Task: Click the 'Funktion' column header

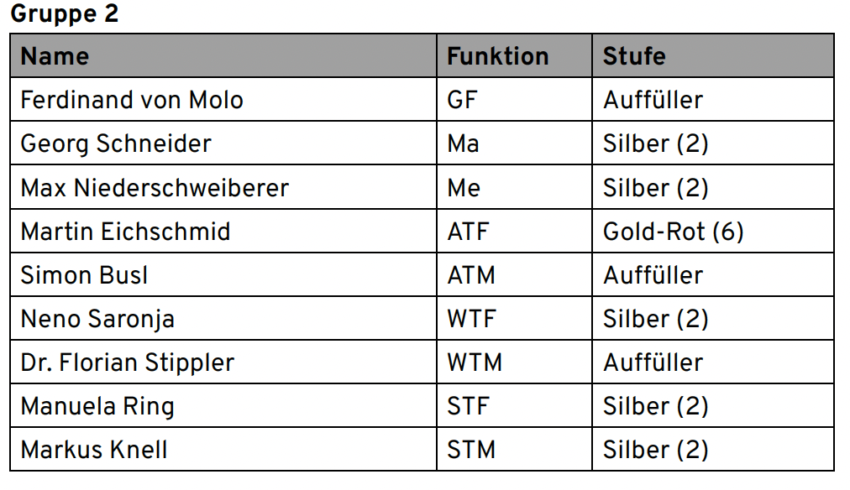Action: (x=497, y=56)
